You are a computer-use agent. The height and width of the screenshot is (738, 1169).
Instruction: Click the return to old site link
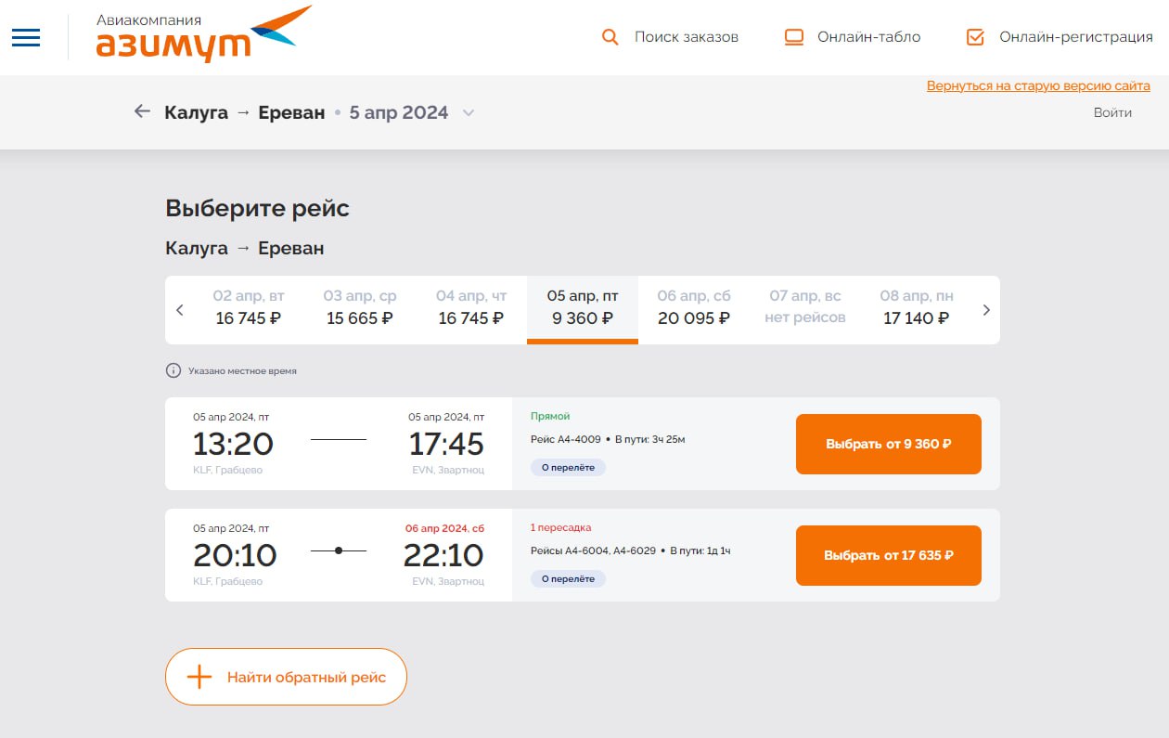coord(1038,85)
